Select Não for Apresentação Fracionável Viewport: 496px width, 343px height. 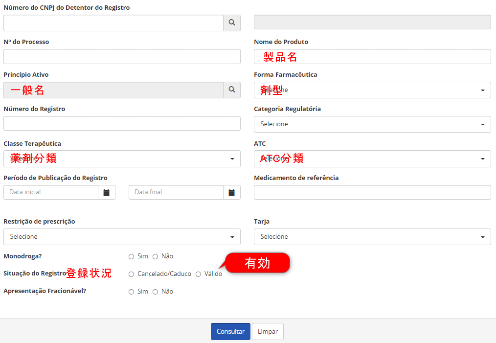pos(155,292)
